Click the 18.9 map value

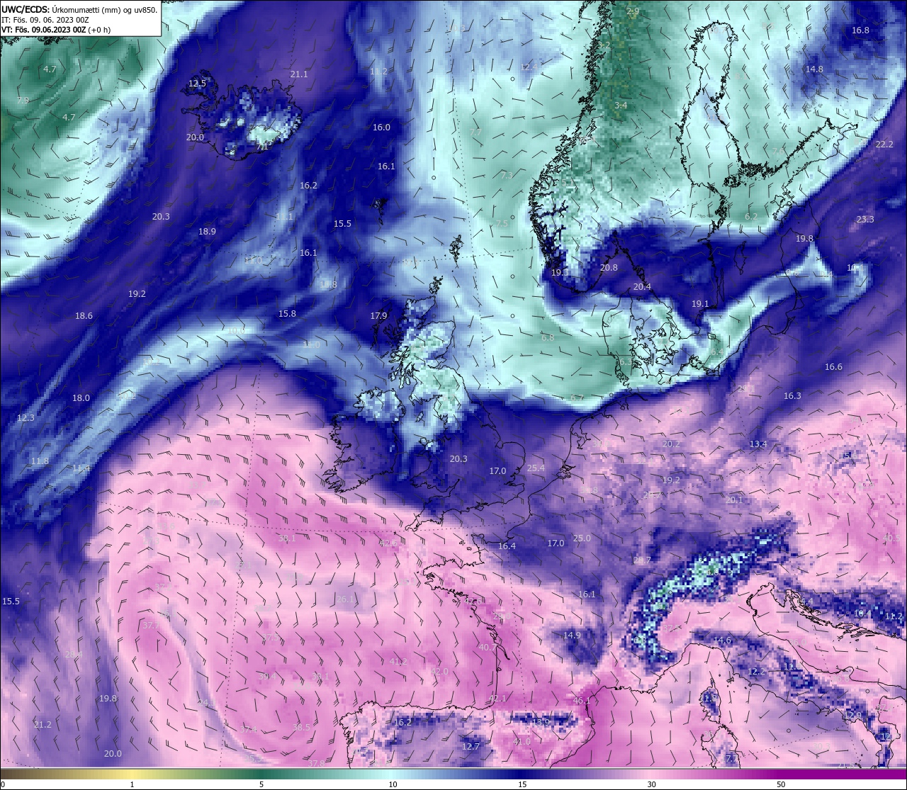pos(207,232)
